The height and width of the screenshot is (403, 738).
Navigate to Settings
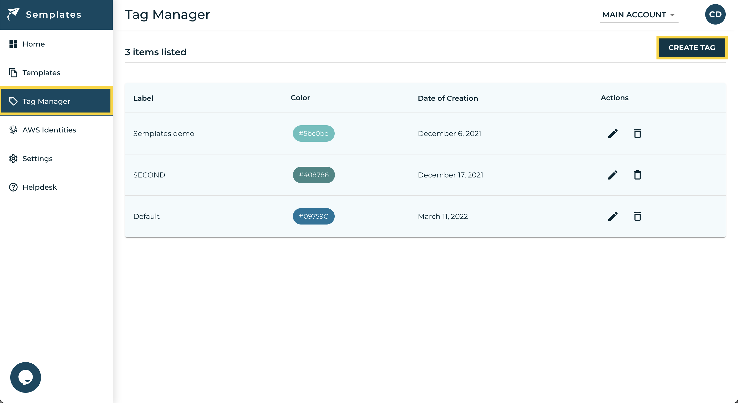click(x=37, y=159)
